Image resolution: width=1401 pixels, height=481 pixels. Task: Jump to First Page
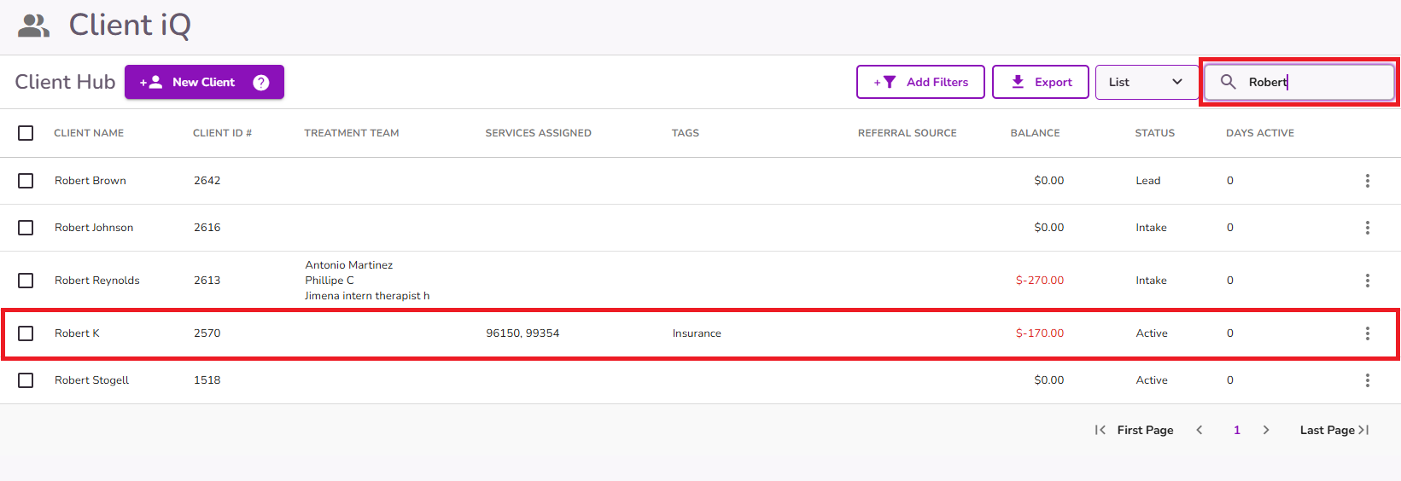(1134, 430)
